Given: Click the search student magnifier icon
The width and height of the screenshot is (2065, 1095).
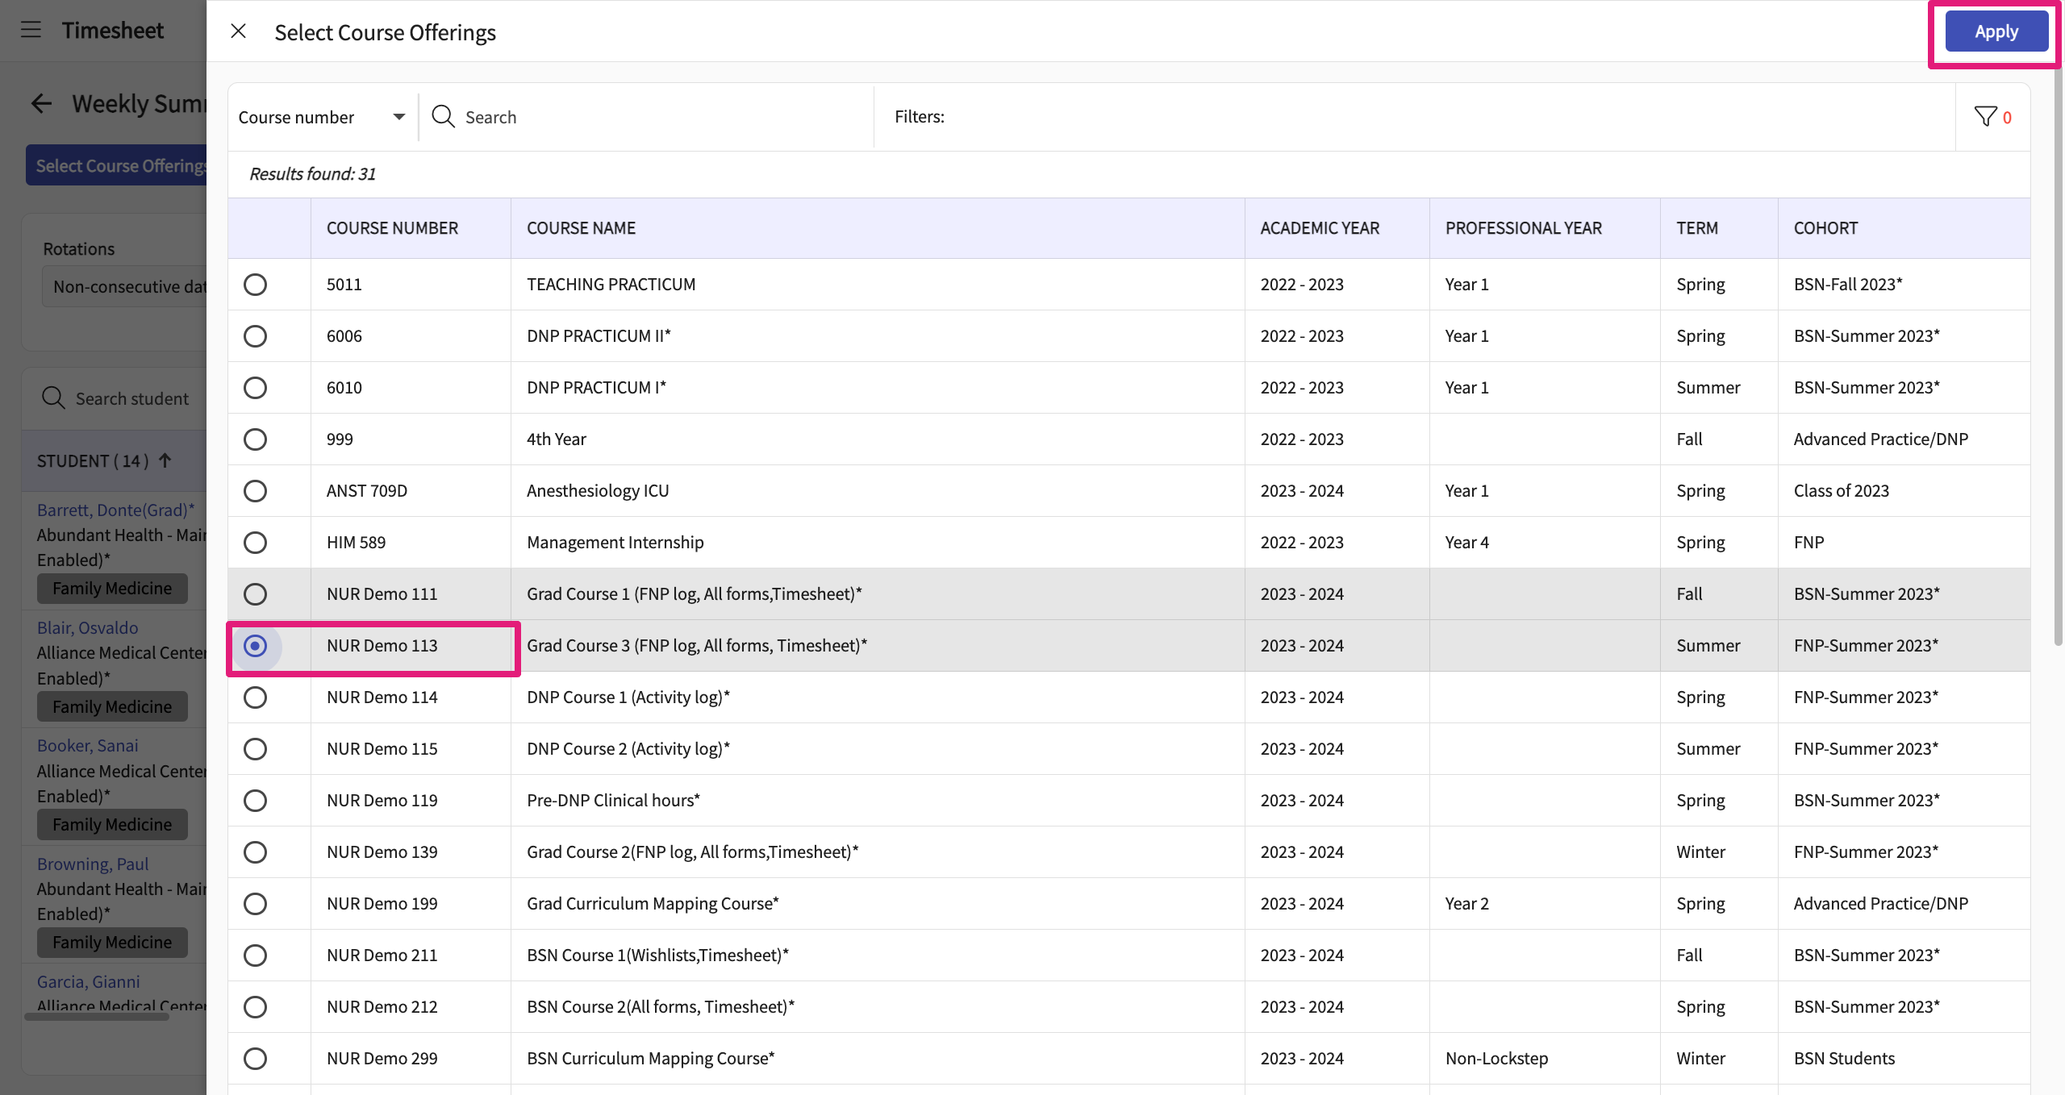Looking at the screenshot, I should (53, 398).
